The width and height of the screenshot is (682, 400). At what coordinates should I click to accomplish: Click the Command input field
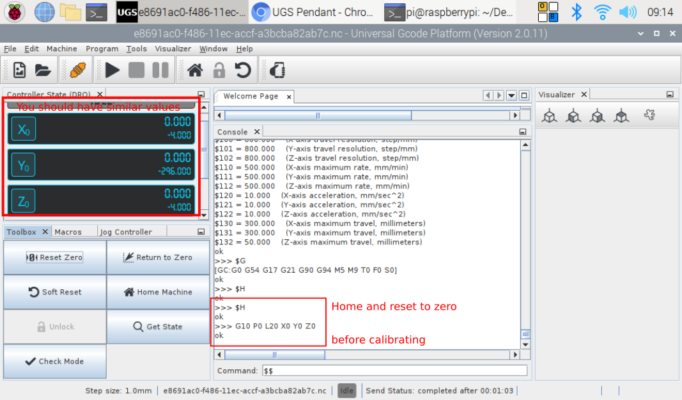point(394,371)
